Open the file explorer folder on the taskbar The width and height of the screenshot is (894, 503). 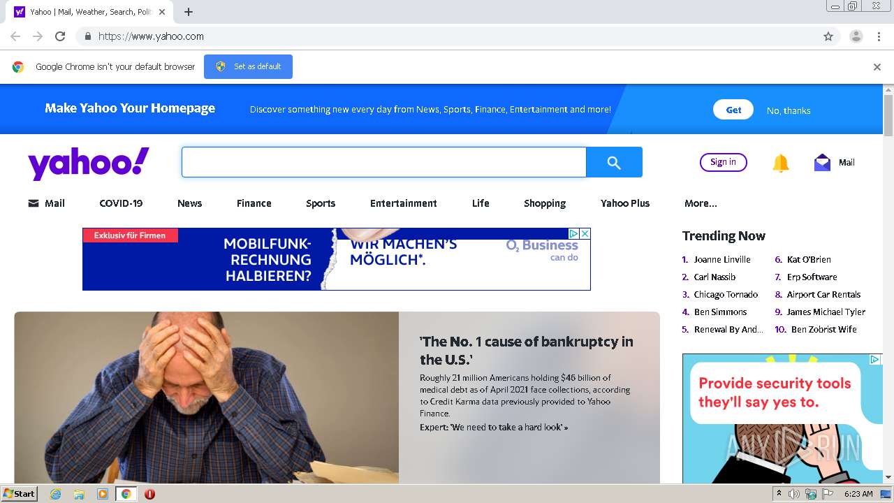coord(79,494)
